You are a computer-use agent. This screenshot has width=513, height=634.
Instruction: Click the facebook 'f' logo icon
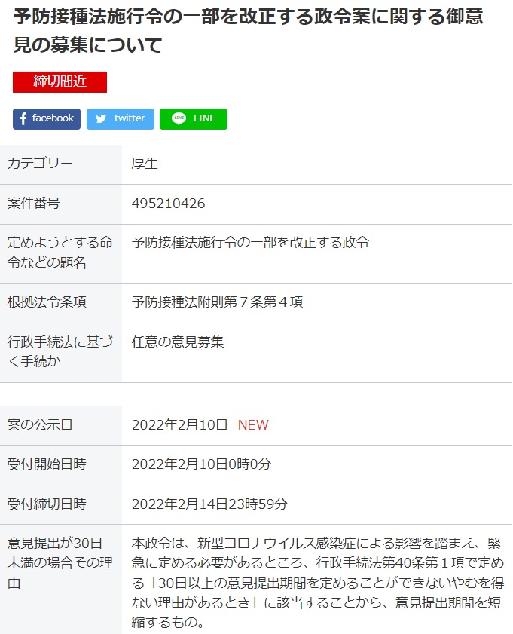click(x=23, y=118)
